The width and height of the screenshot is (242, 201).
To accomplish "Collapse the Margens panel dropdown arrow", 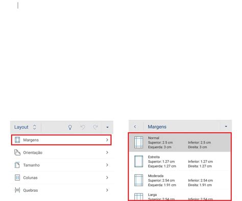I will point(226,127).
